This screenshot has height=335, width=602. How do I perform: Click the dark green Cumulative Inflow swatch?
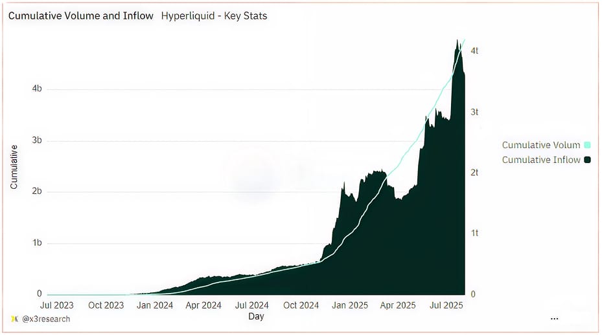coord(587,160)
